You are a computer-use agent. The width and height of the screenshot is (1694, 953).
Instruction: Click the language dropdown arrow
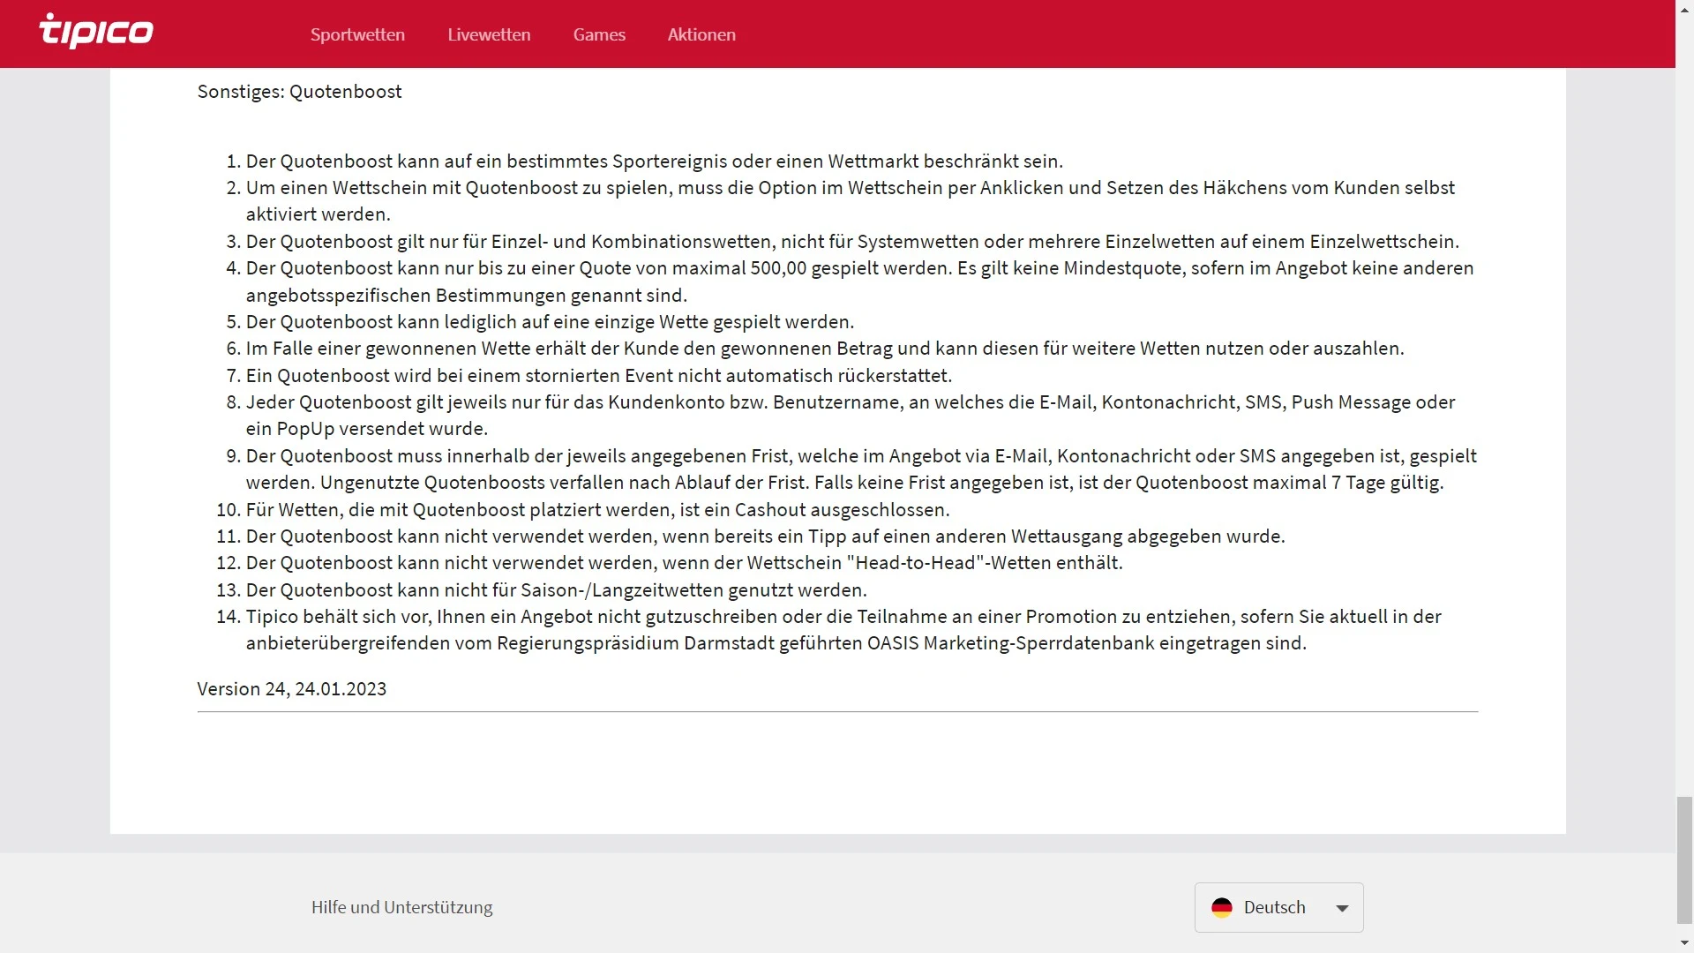pos(1342,908)
